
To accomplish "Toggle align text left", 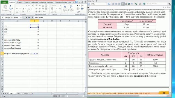I will [36, 8].
